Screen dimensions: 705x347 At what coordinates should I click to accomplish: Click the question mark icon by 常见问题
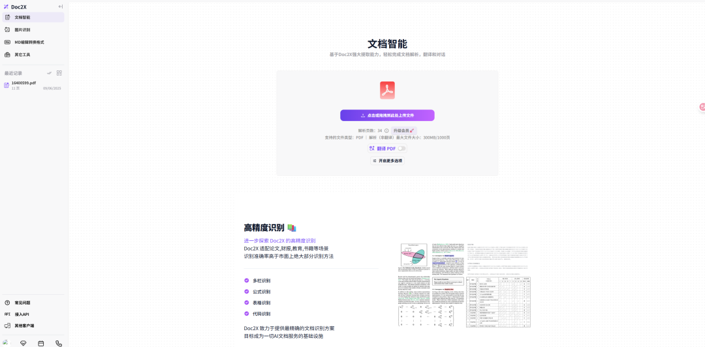[7, 303]
